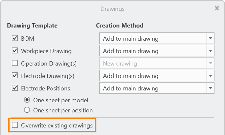This screenshot has height=135, width=225.
Task: Expand the Electrode Positions creation method arrow
Action: tap(211, 88)
